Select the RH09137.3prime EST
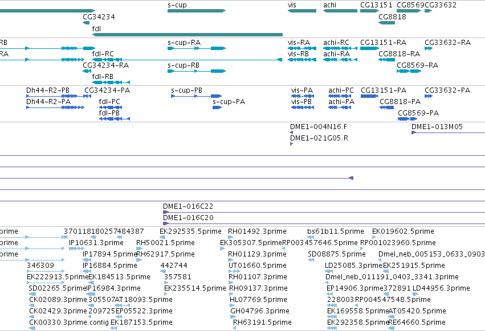 (x=232, y=294)
